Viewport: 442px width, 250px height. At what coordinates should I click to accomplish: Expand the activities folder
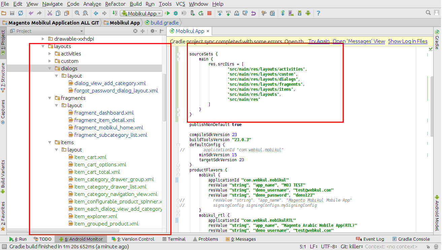[x=50, y=54]
